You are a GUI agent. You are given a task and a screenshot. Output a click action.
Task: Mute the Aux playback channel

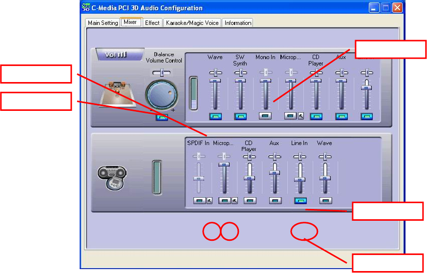[342, 116]
